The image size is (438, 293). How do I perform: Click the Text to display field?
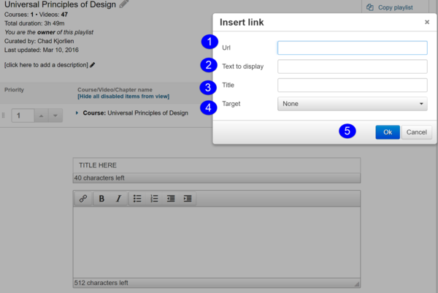coord(353,66)
